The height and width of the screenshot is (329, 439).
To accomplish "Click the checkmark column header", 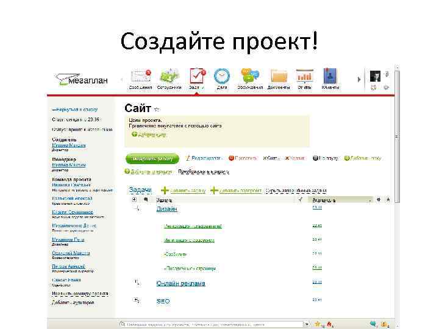I will 300,199.
